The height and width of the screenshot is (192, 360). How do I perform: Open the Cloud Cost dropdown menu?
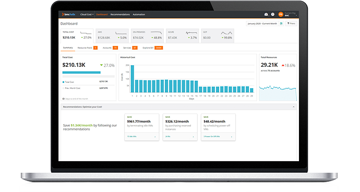coord(87,15)
